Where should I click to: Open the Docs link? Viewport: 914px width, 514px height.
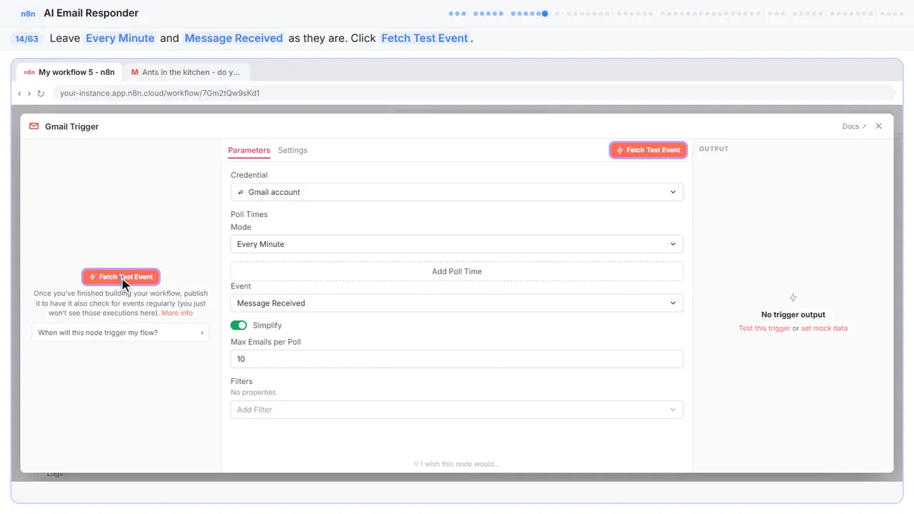854,126
